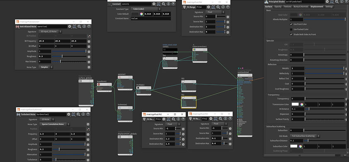Viewport: 349px width, 162px height.
Task: Switch to the Textures tab
Action: (288, 7)
